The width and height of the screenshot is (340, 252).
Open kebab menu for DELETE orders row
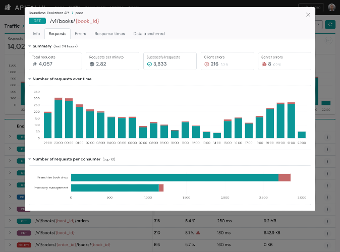click(327, 245)
